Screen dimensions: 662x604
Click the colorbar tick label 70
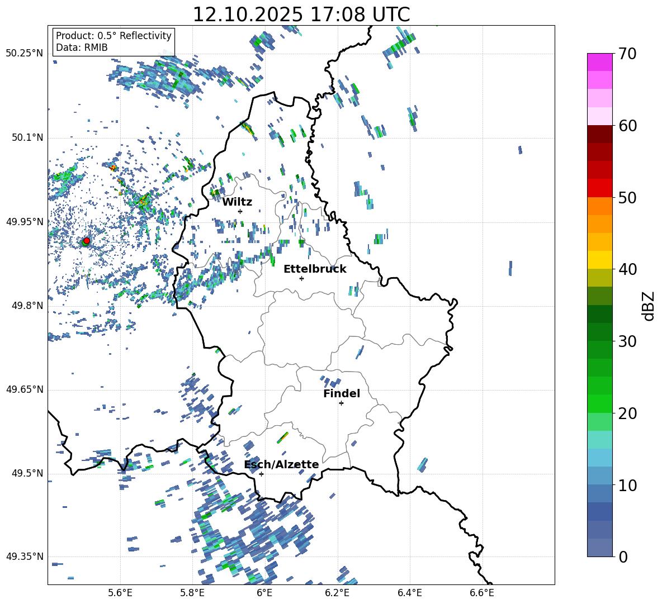tap(627, 54)
